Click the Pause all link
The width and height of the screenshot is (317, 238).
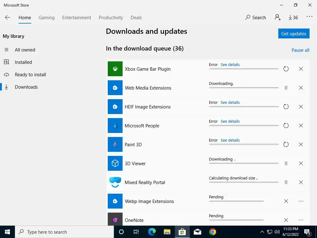(300, 50)
